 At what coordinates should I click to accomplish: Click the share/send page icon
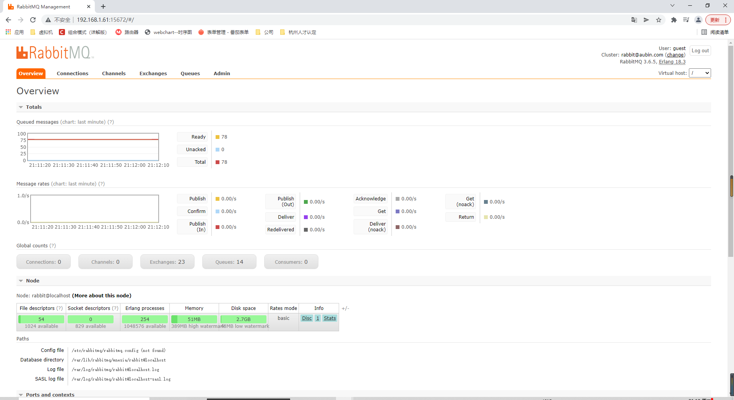646,20
